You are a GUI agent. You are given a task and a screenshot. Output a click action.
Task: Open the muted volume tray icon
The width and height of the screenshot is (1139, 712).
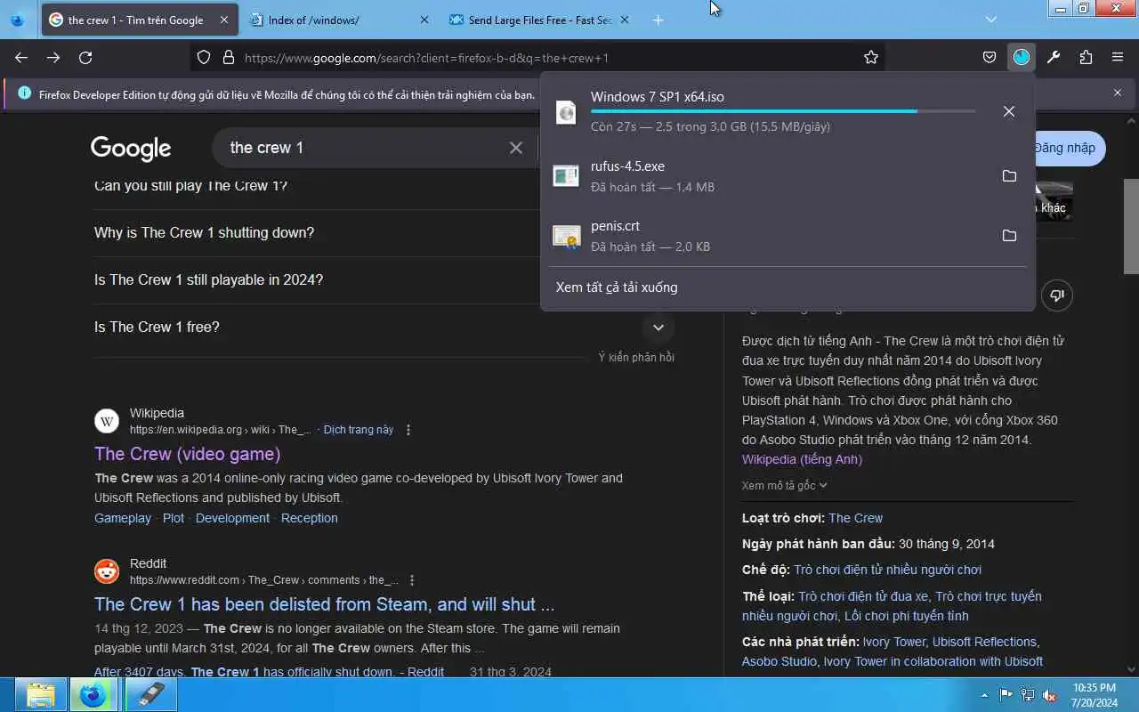tap(1049, 695)
